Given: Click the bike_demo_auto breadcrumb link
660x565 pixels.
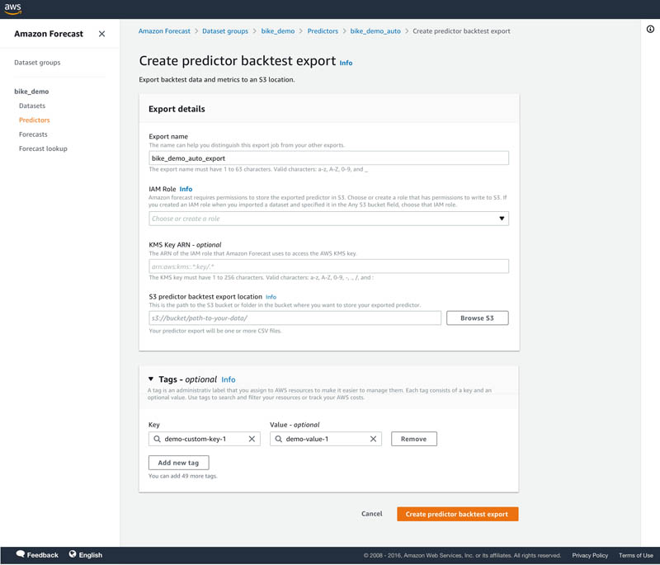Looking at the screenshot, I should [375, 31].
